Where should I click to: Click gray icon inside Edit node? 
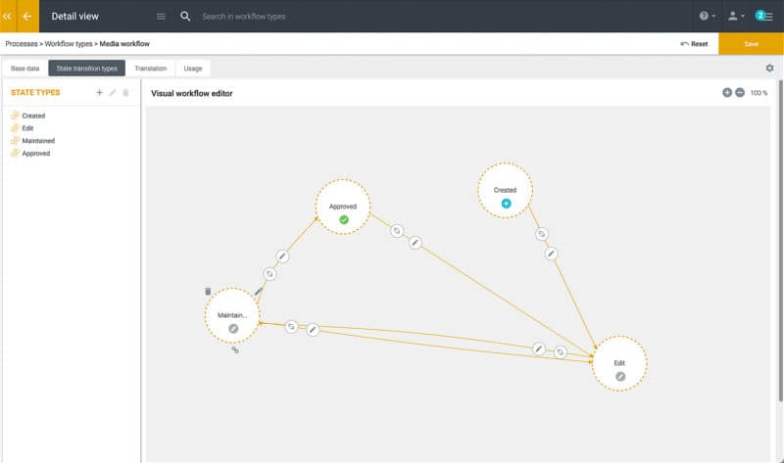click(620, 377)
